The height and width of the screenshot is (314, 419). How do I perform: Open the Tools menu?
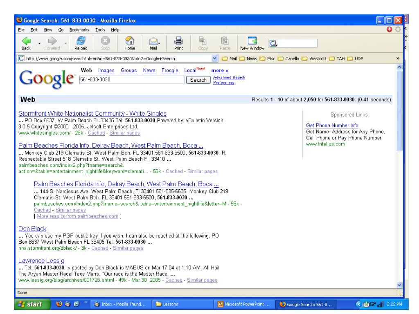click(100, 29)
